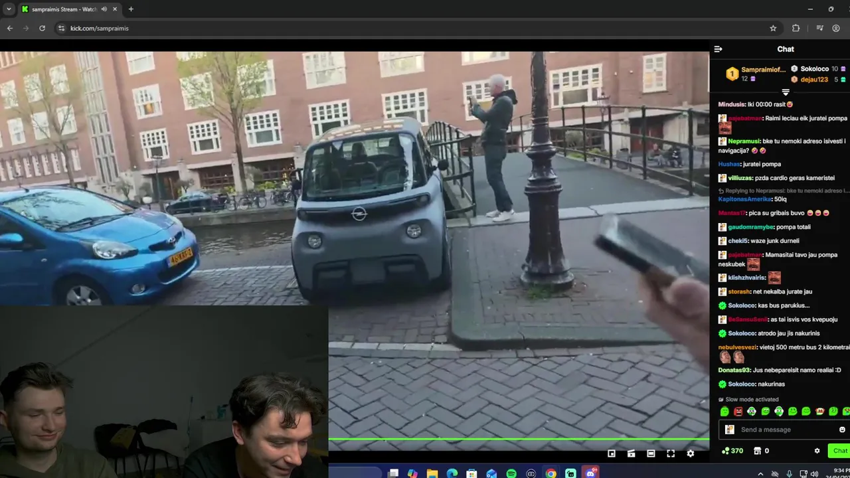Open the channel shop icon
Screen dimensions: 850x478
pyautogui.click(x=757, y=451)
